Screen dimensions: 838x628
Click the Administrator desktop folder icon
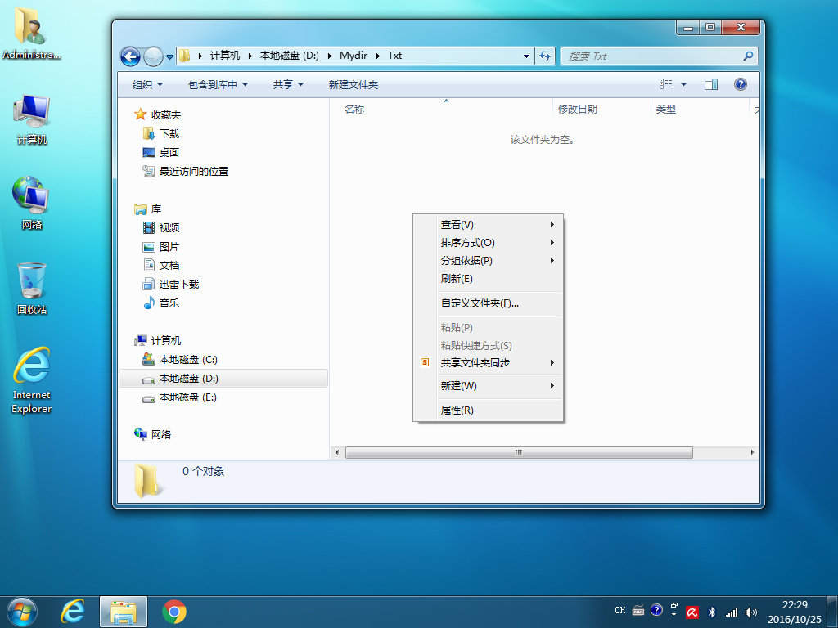pyautogui.click(x=31, y=32)
